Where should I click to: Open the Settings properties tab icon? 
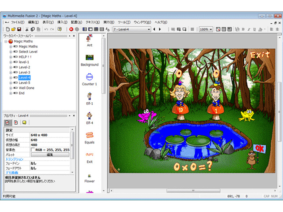click(x=8, y=122)
